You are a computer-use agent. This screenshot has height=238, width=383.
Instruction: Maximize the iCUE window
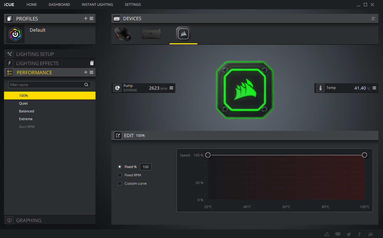click(x=365, y=5)
